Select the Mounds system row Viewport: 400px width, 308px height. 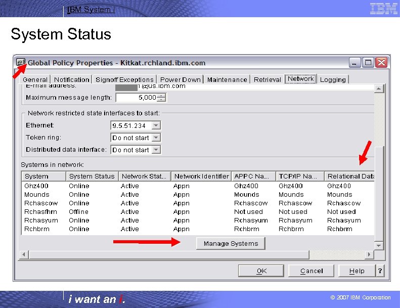click(198, 194)
